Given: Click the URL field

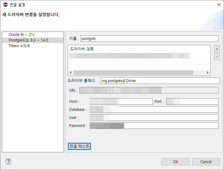Looking at the screenshot, I should click(x=149, y=90).
